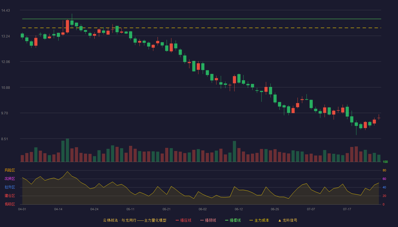Click the 建仓区 zone label
This screenshot has width=398, height=227.
pyautogui.click(x=10, y=196)
